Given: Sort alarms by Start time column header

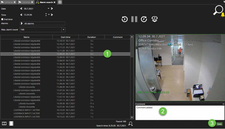Looking at the screenshot, I should point(65,37).
